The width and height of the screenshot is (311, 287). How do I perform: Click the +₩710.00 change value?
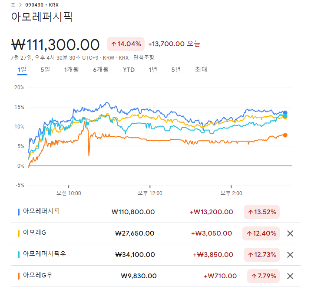220,276
